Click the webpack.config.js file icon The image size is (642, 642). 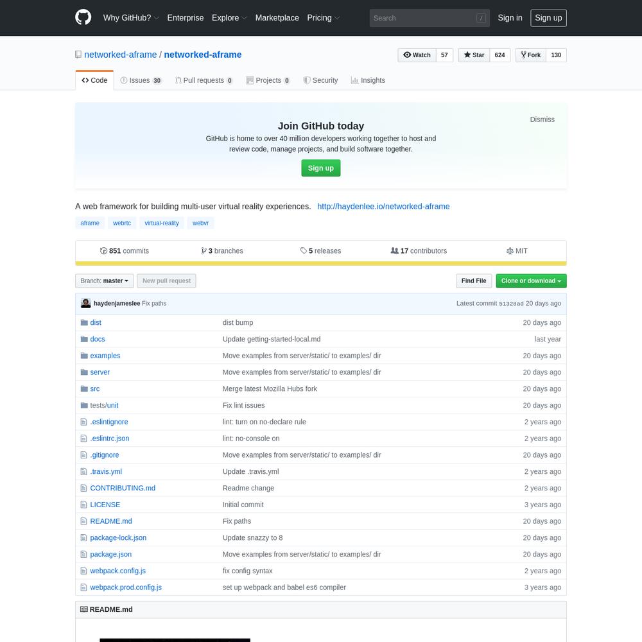click(83, 571)
